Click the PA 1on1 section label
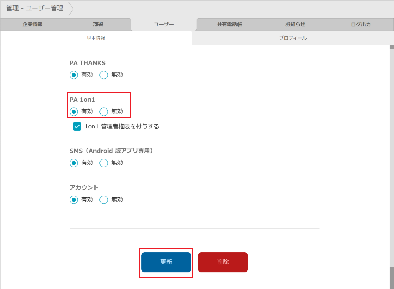Image resolution: width=394 pixels, height=289 pixels. coord(82,100)
